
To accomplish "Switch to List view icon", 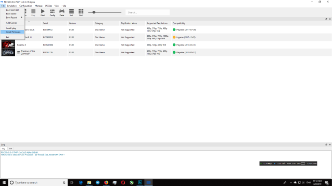I will pyautogui.click(x=72, y=12).
